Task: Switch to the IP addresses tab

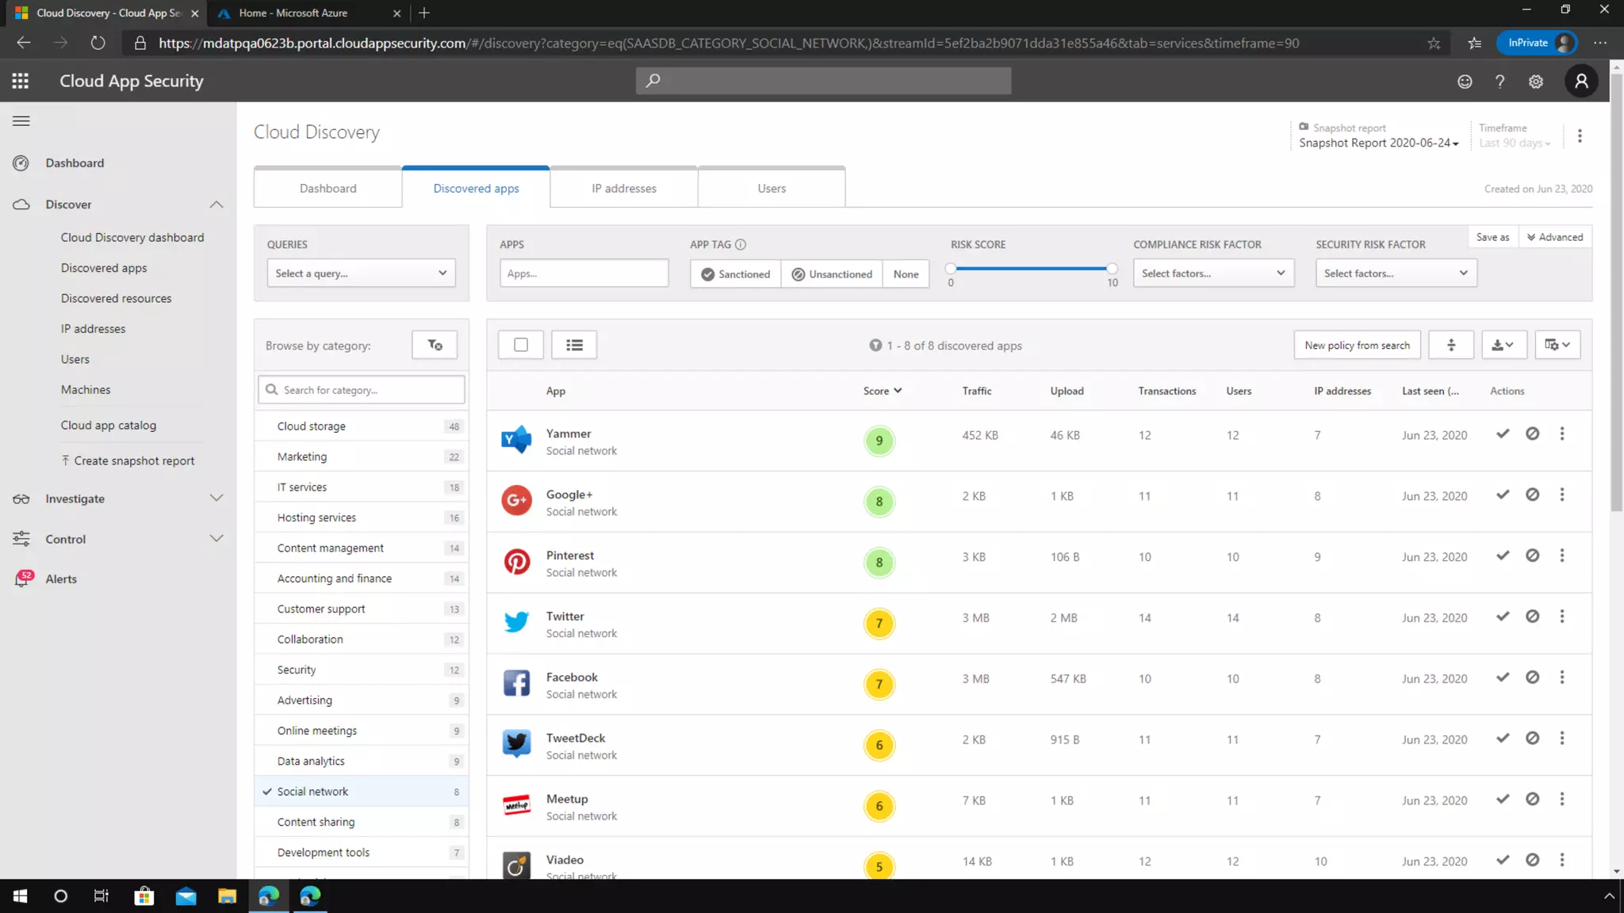Action: point(624,189)
